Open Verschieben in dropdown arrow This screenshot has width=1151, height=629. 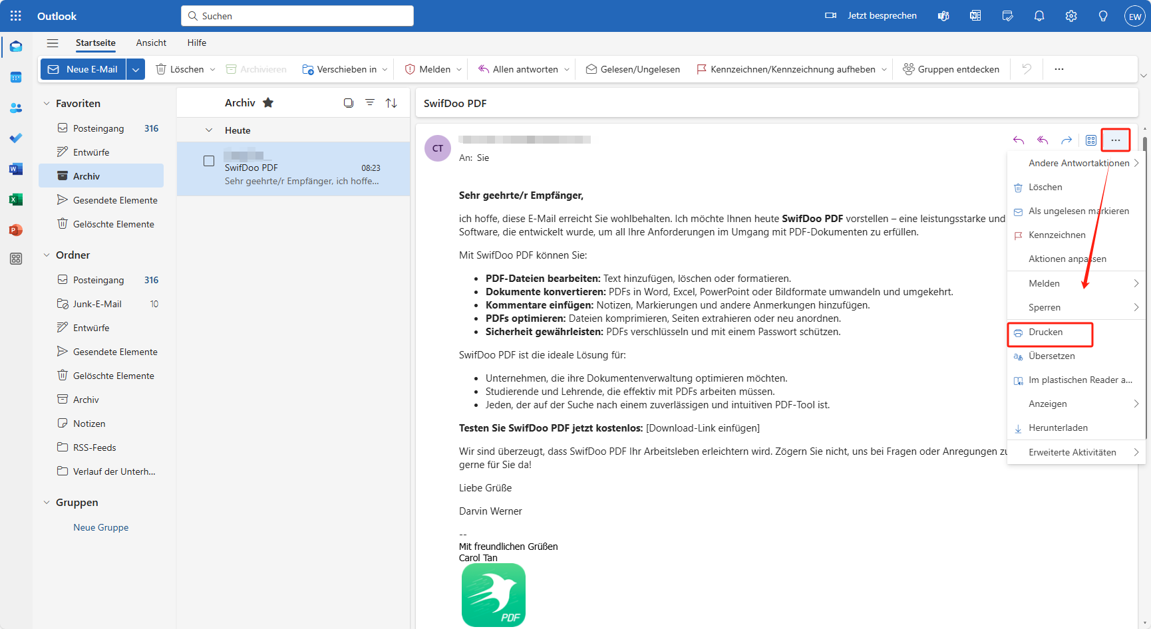[x=385, y=69]
